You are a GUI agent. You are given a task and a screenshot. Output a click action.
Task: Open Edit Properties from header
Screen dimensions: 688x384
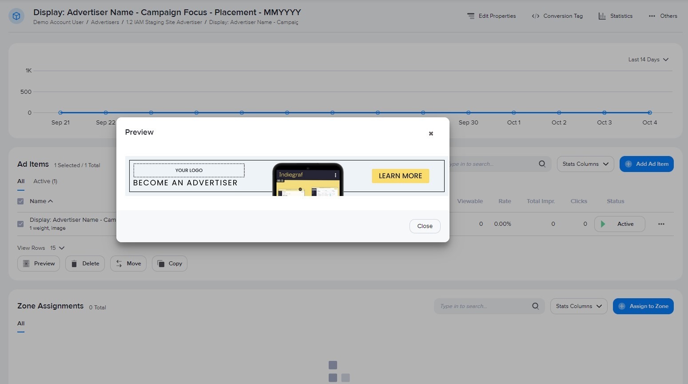tap(491, 16)
